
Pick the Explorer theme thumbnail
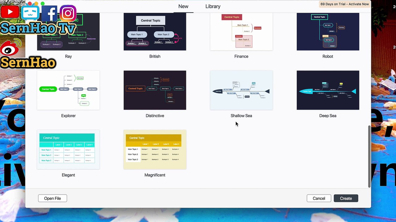(x=68, y=90)
